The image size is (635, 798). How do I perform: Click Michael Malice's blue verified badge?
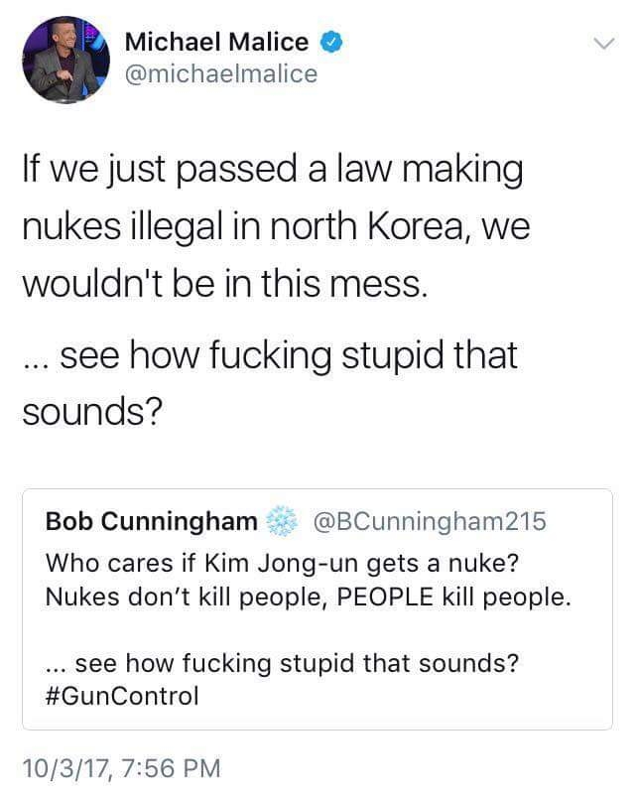pyautogui.click(x=332, y=42)
